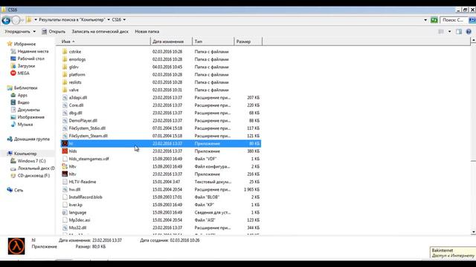Image resolution: width=476 pixels, height=267 pixels.
Task: Open MEGA in Favorites sidebar
Action: point(20,73)
